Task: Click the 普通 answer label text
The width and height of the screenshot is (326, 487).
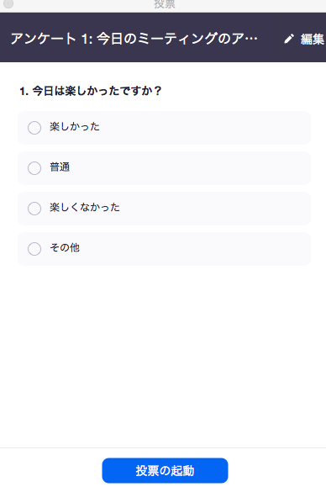Action: tap(60, 167)
